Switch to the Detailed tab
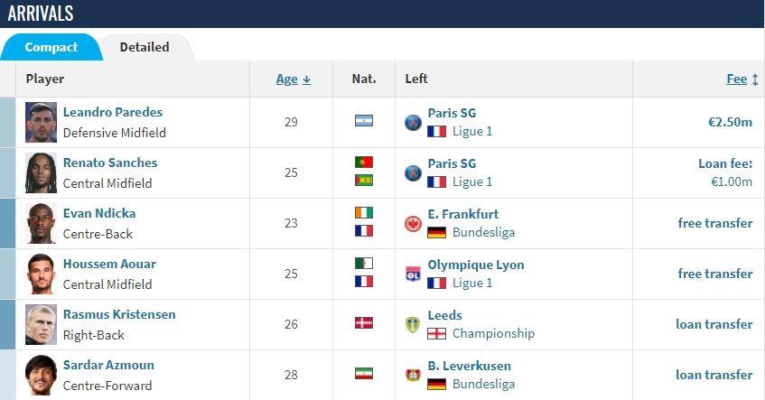 click(x=145, y=47)
